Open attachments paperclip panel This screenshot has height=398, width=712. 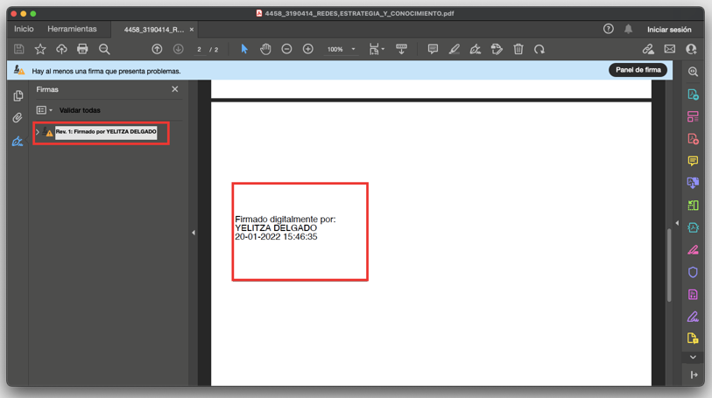pyautogui.click(x=18, y=118)
